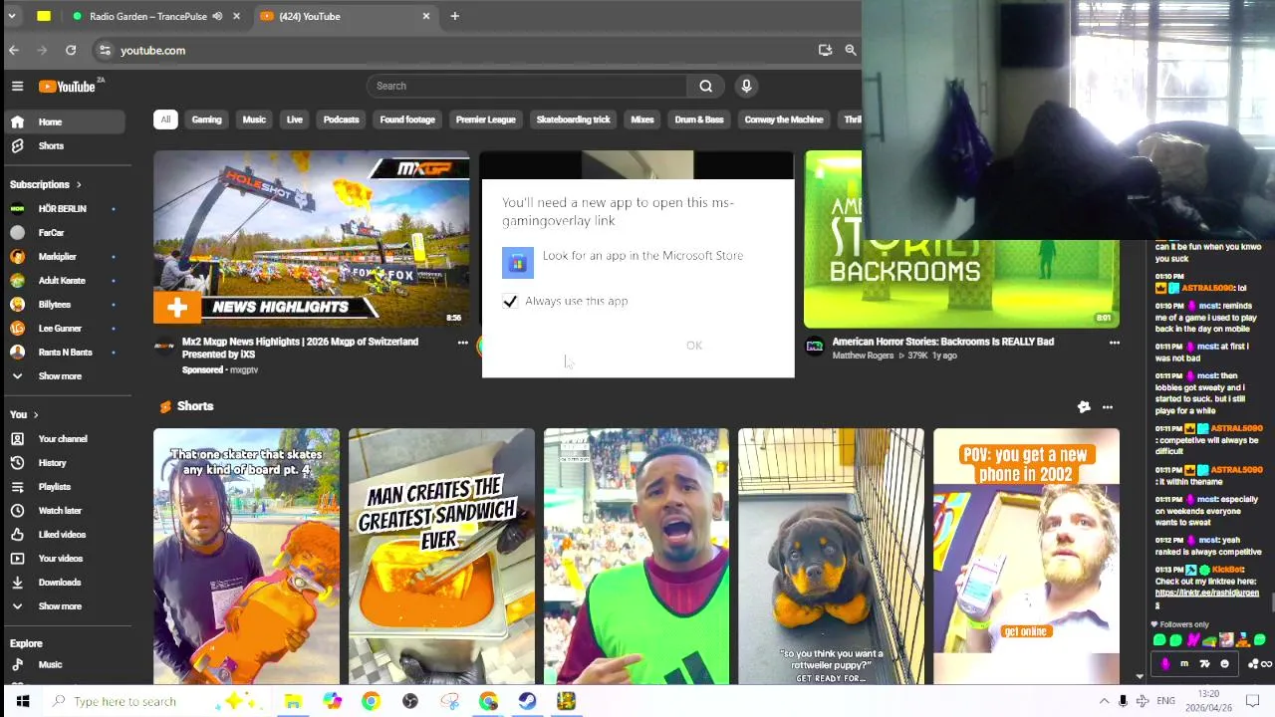Image resolution: width=1275 pixels, height=717 pixels.
Task: Open Watch later in the sidebar
Action: (65, 510)
